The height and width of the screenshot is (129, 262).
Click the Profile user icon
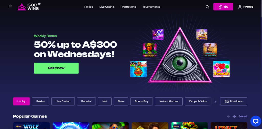pyautogui.click(x=240, y=7)
